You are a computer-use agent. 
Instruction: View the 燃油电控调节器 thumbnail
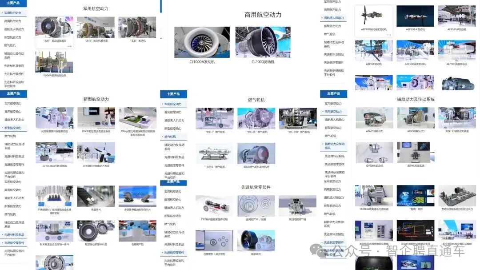(297, 206)
